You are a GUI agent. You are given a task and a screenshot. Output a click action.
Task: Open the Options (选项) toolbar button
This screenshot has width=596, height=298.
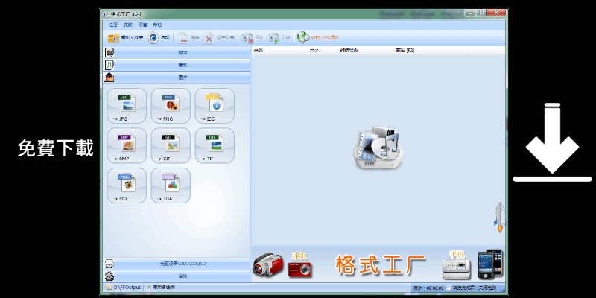click(159, 37)
